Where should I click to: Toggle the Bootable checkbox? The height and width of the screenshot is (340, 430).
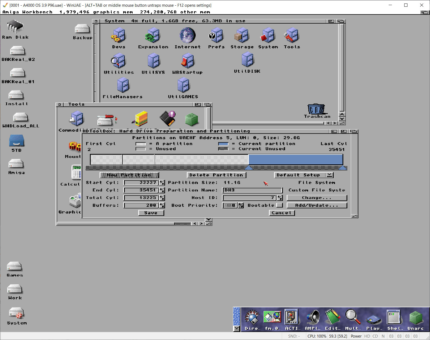[279, 205]
